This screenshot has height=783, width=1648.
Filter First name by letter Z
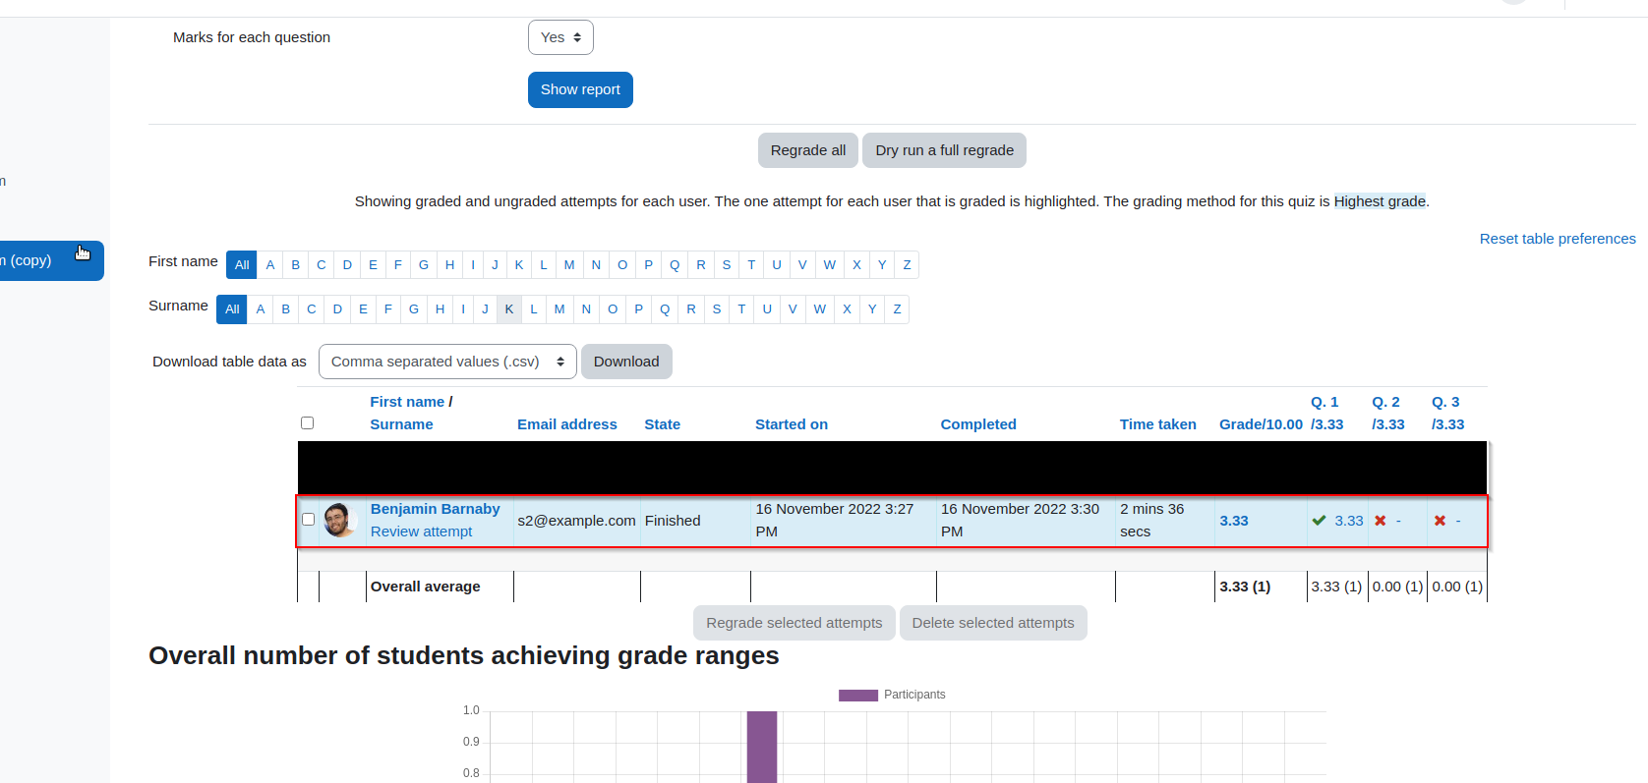(x=907, y=265)
